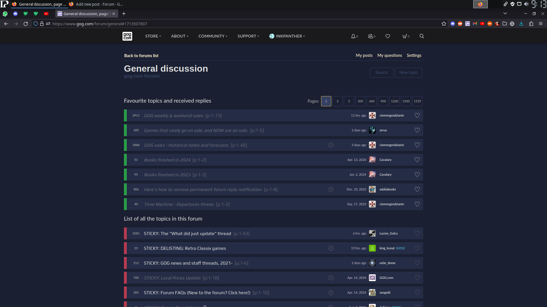Screen dimensions: 547x307
Task: Click the GOG.com logo in the site header
Action: (x=127, y=36)
